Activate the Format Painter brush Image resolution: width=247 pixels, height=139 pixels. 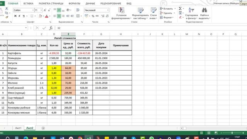(7, 17)
